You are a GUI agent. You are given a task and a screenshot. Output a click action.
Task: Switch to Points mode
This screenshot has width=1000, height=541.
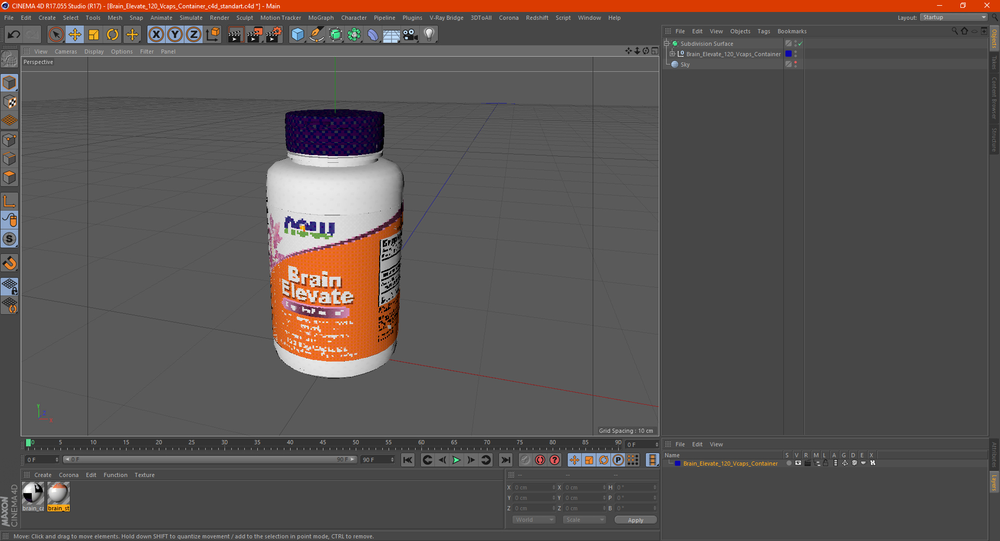[9, 140]
